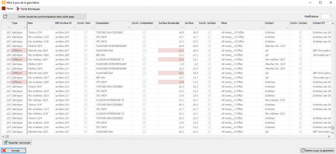This screenshot has height=154, width=336.
Task: Open the Composition column filter dropdown
Action: click(x=129, y=28)
